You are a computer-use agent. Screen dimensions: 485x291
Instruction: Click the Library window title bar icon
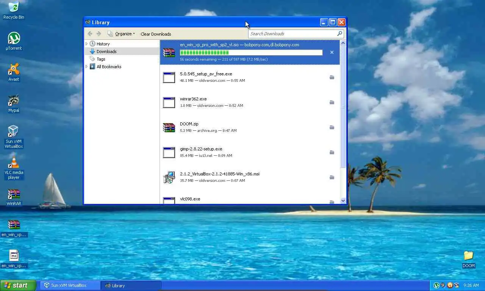pyautogui.click(x=88, y=22)
